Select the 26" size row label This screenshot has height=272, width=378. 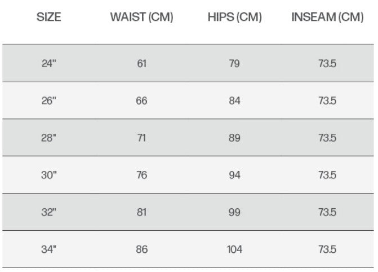(x=49, y=101)
